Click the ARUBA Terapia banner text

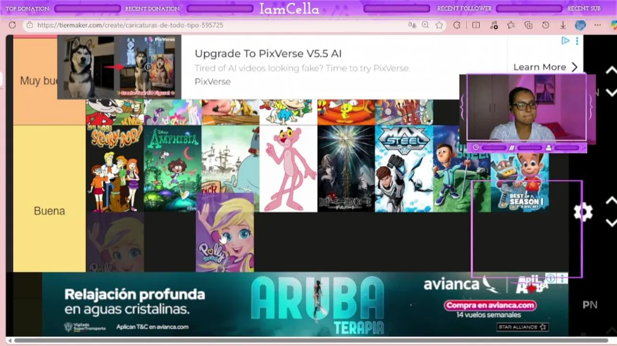[318, 305]
